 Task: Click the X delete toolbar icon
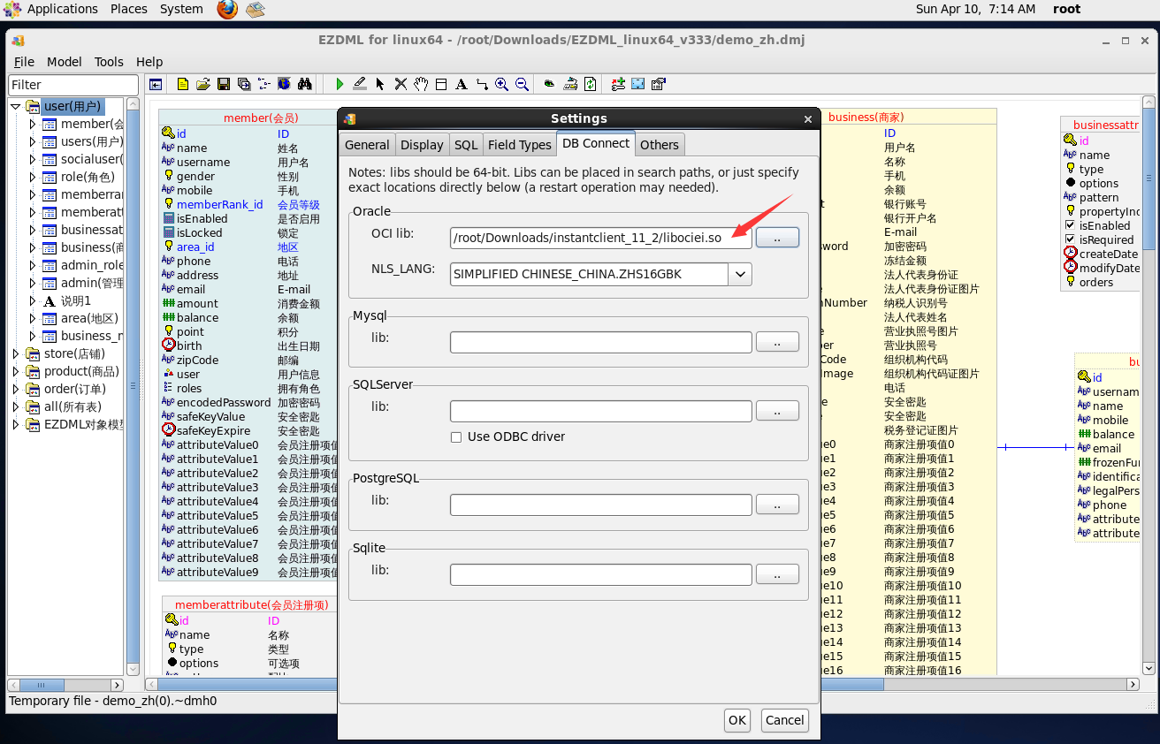(x=401, y=84)
